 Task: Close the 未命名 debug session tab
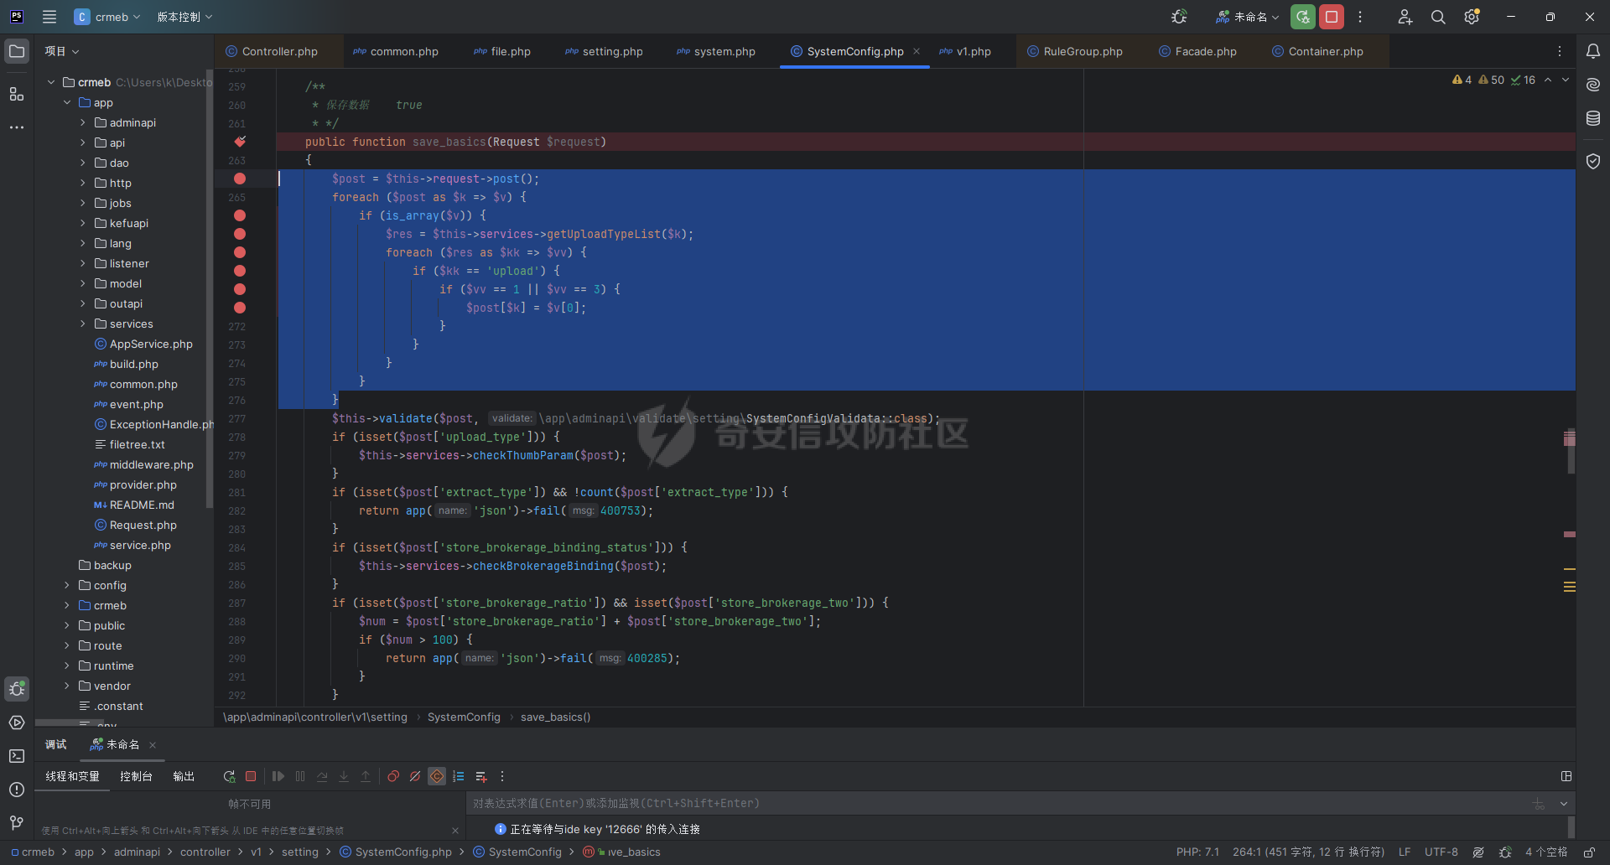[153, 744]
